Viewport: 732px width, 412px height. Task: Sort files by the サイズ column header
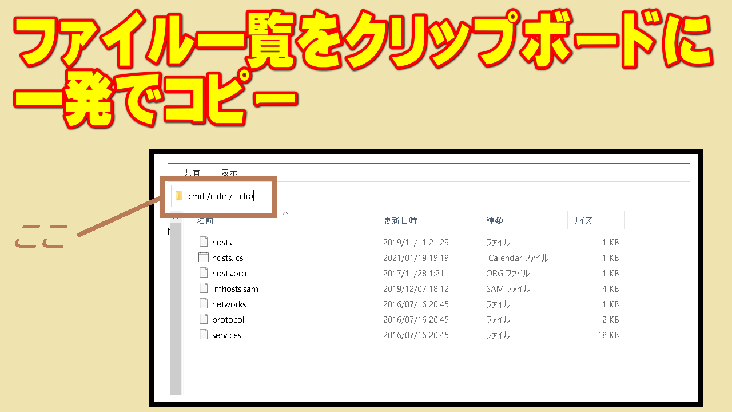point(581,220)
